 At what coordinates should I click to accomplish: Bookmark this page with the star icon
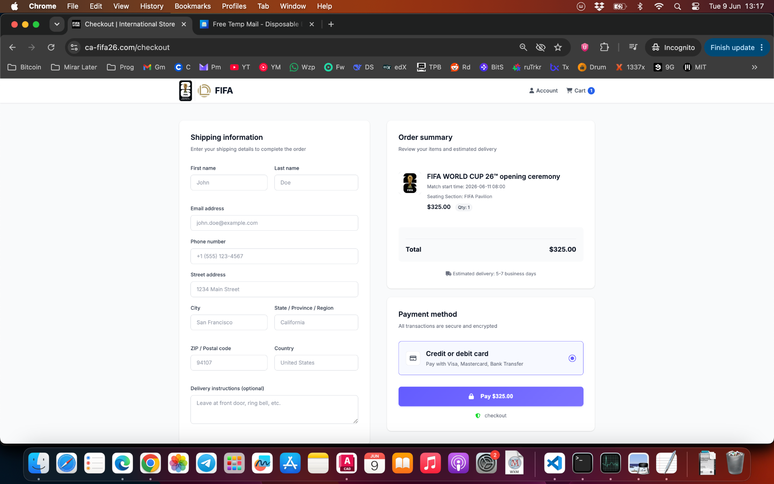(558, 47)
